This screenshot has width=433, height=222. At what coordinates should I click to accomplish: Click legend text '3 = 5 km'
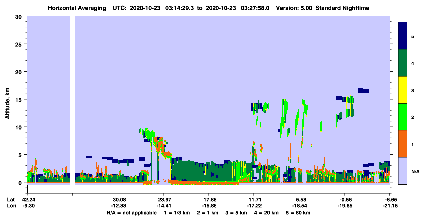(236, 213)
